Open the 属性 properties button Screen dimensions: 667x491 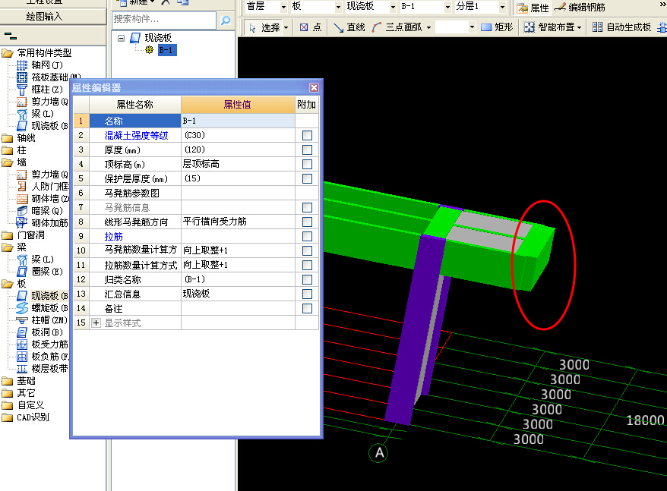point(533,8)
